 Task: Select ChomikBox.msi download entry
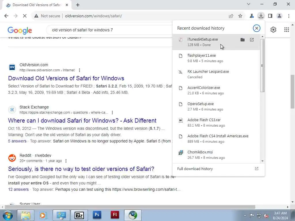click(216, 155)
